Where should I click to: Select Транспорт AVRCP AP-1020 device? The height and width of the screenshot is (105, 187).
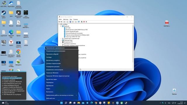tap(73, 37)
